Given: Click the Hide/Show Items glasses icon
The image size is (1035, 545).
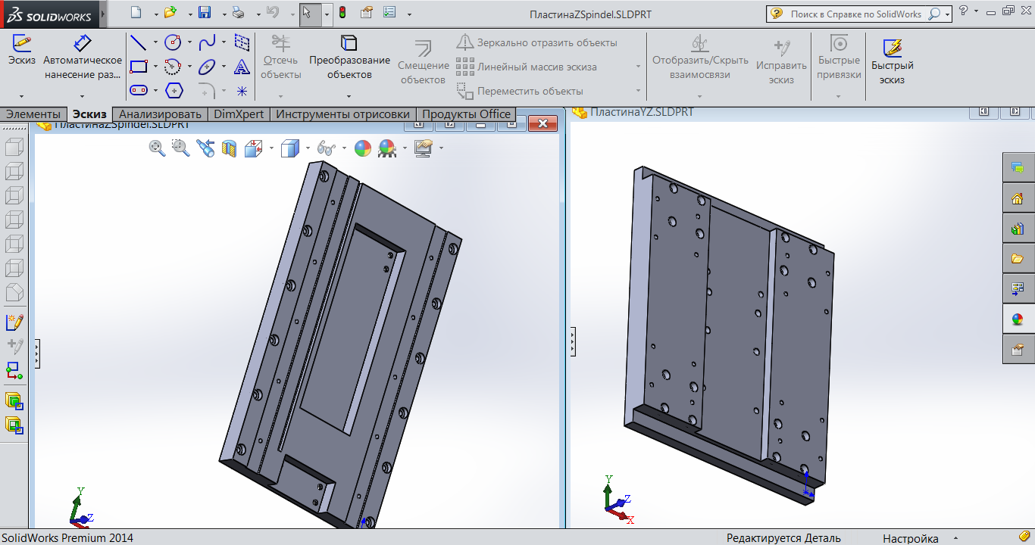Looking at the screenshot, I should 327,148.
